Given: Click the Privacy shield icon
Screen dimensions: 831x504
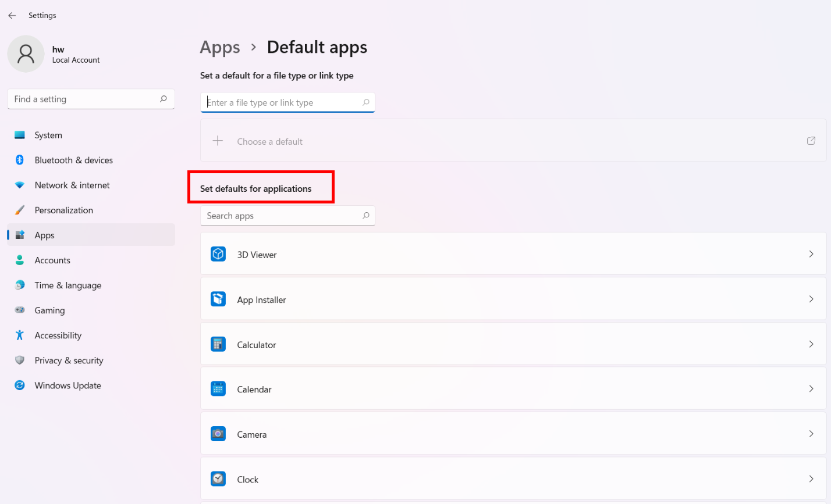Looking at the screenshot, I should 20,360.
